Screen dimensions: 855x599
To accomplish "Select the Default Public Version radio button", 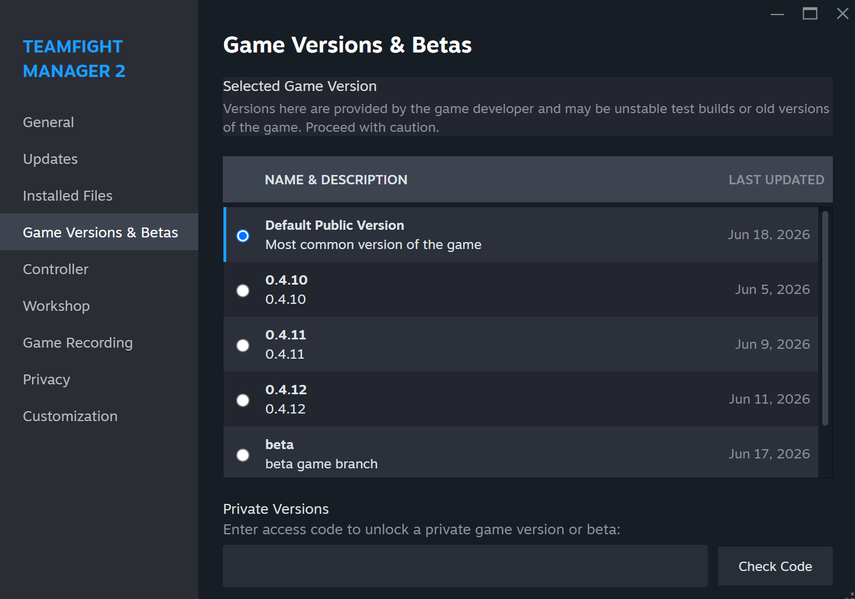I will [x=243, y=236].
